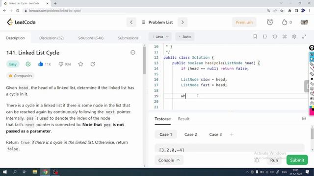This screenshot has width=314, height=176.
Task: Select the Case 2 testcase
Action: [191, 134]
